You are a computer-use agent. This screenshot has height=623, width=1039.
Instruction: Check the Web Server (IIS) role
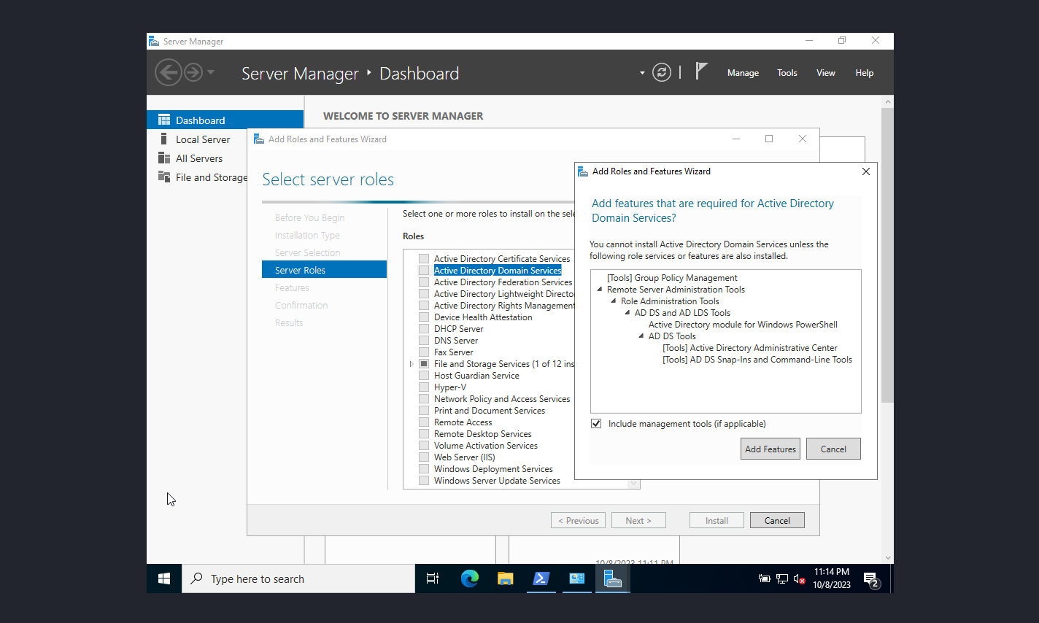pyautogui.click(x=424, y=457)
